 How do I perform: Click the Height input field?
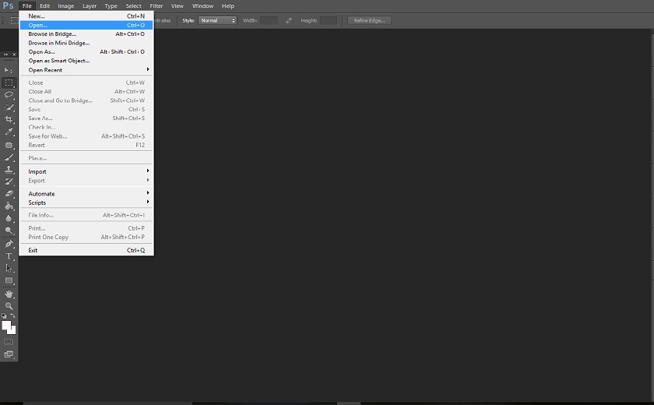(x=329, y=20)
